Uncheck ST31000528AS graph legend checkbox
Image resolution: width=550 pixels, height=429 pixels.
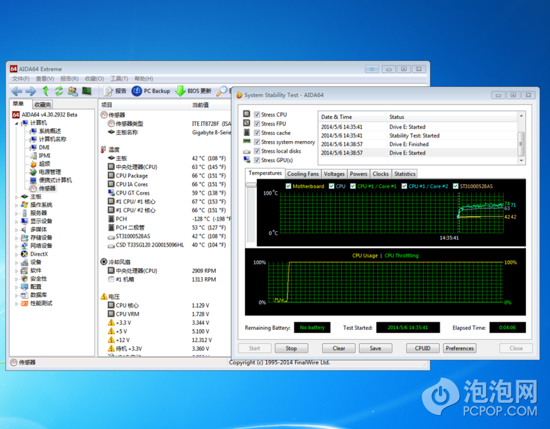(x=455, y=186)
